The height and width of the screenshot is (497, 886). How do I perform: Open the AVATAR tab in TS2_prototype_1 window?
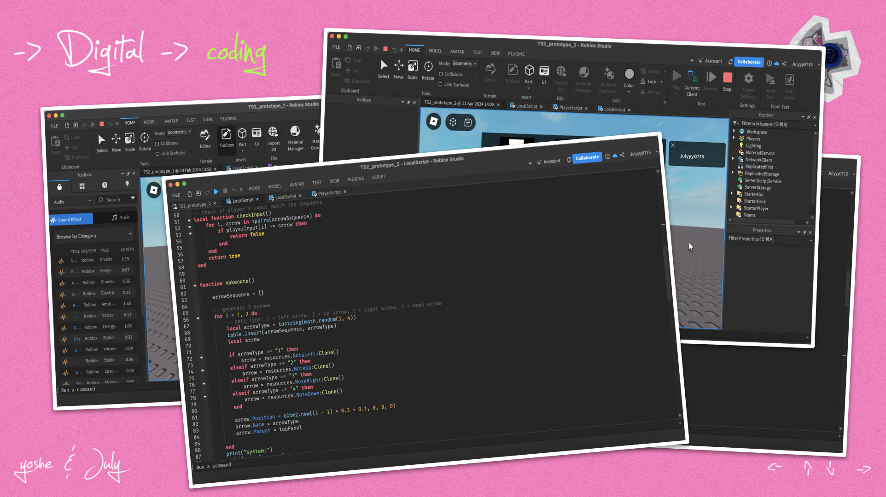pos(171,121)
